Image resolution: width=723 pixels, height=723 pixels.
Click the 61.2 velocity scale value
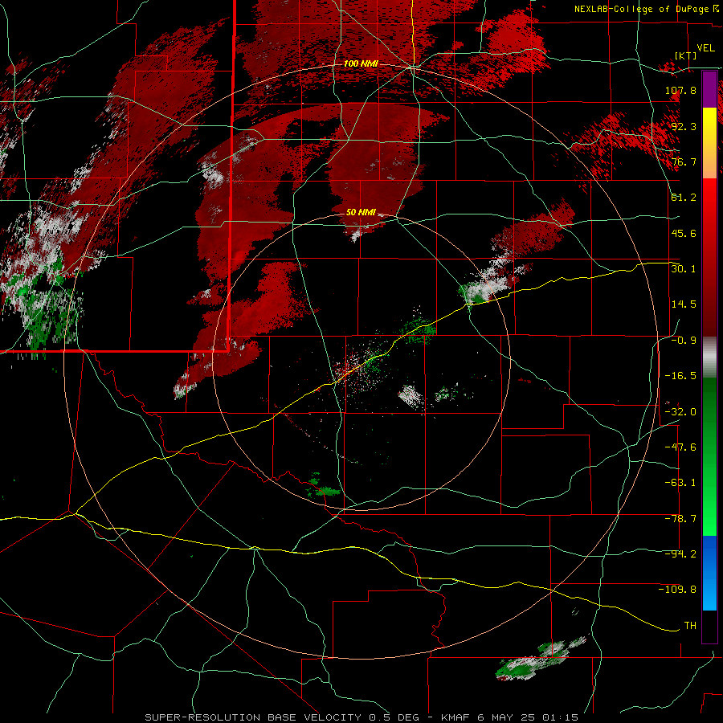click(684, 198)
